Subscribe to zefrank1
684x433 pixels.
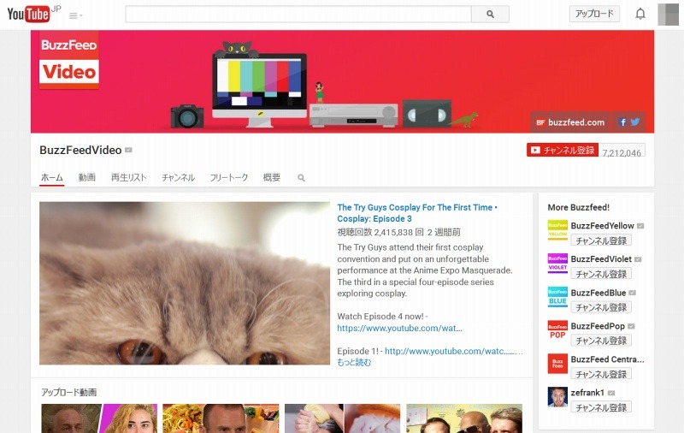coord(601,407)
